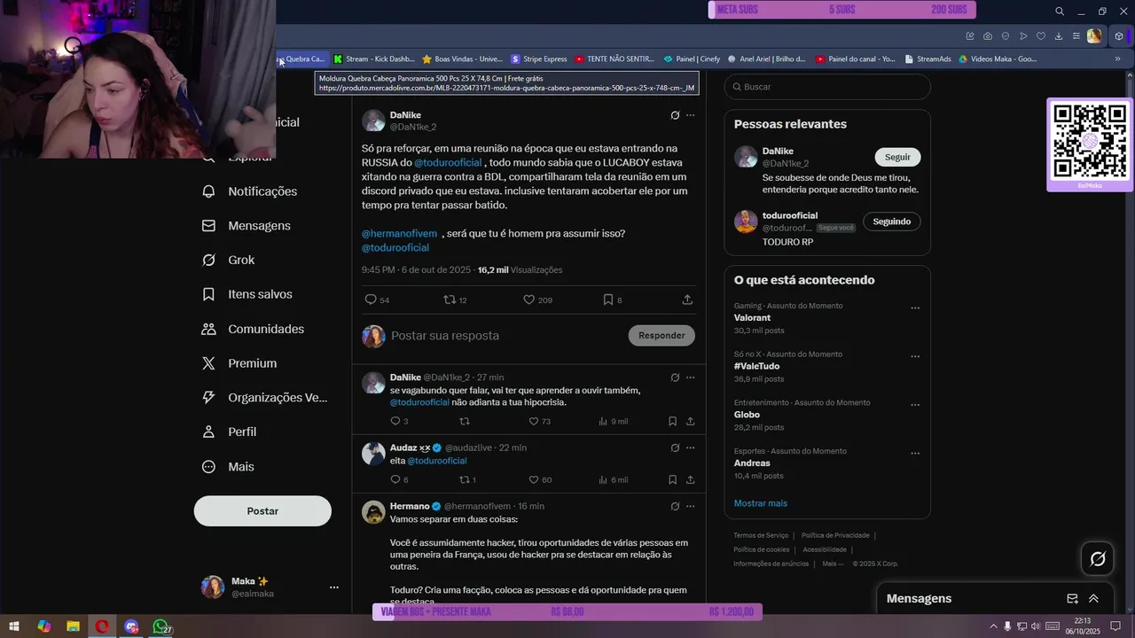Click the Windows Start button
The width and height of the screenshot is (1135, 638).
(14, 626)
